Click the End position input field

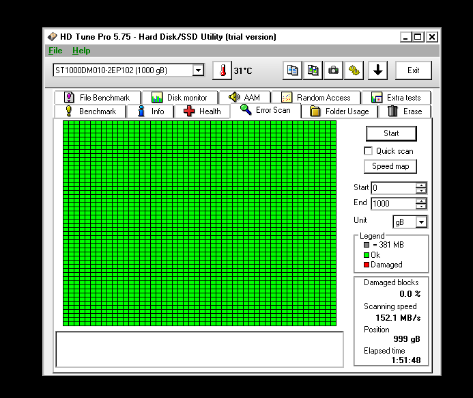tap(393, 204)
